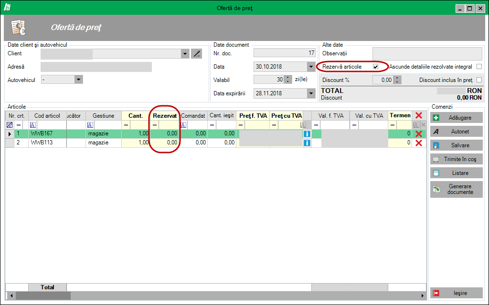
Task: Expand the Client dropdown list
Action: pos(185,54)
